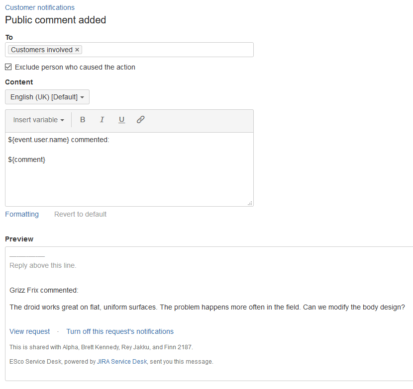Image resolution: width=413 pixels, height=389 pixels.
Task: Open the English (UK) language dropdown
Action: 47,97
